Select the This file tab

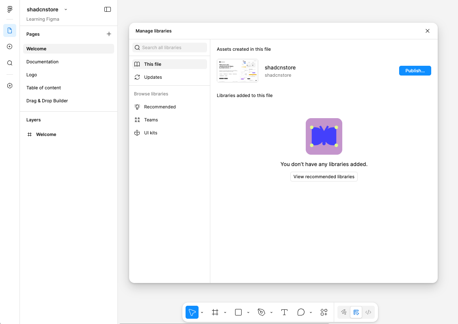point(169,64)
